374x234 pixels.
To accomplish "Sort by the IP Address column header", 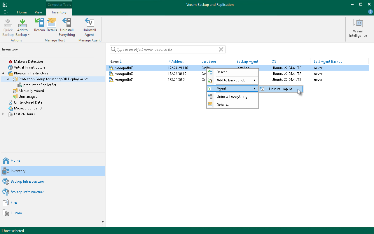I will coord(176,62).
